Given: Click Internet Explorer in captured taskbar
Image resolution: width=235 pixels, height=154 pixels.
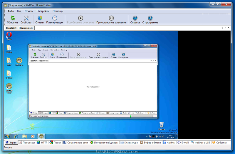Looking at the screenshot, I should coord(16,136).
